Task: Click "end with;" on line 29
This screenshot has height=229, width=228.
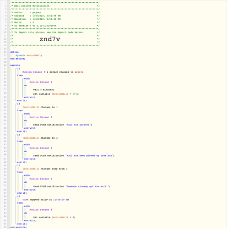Action: coord(30,97)
